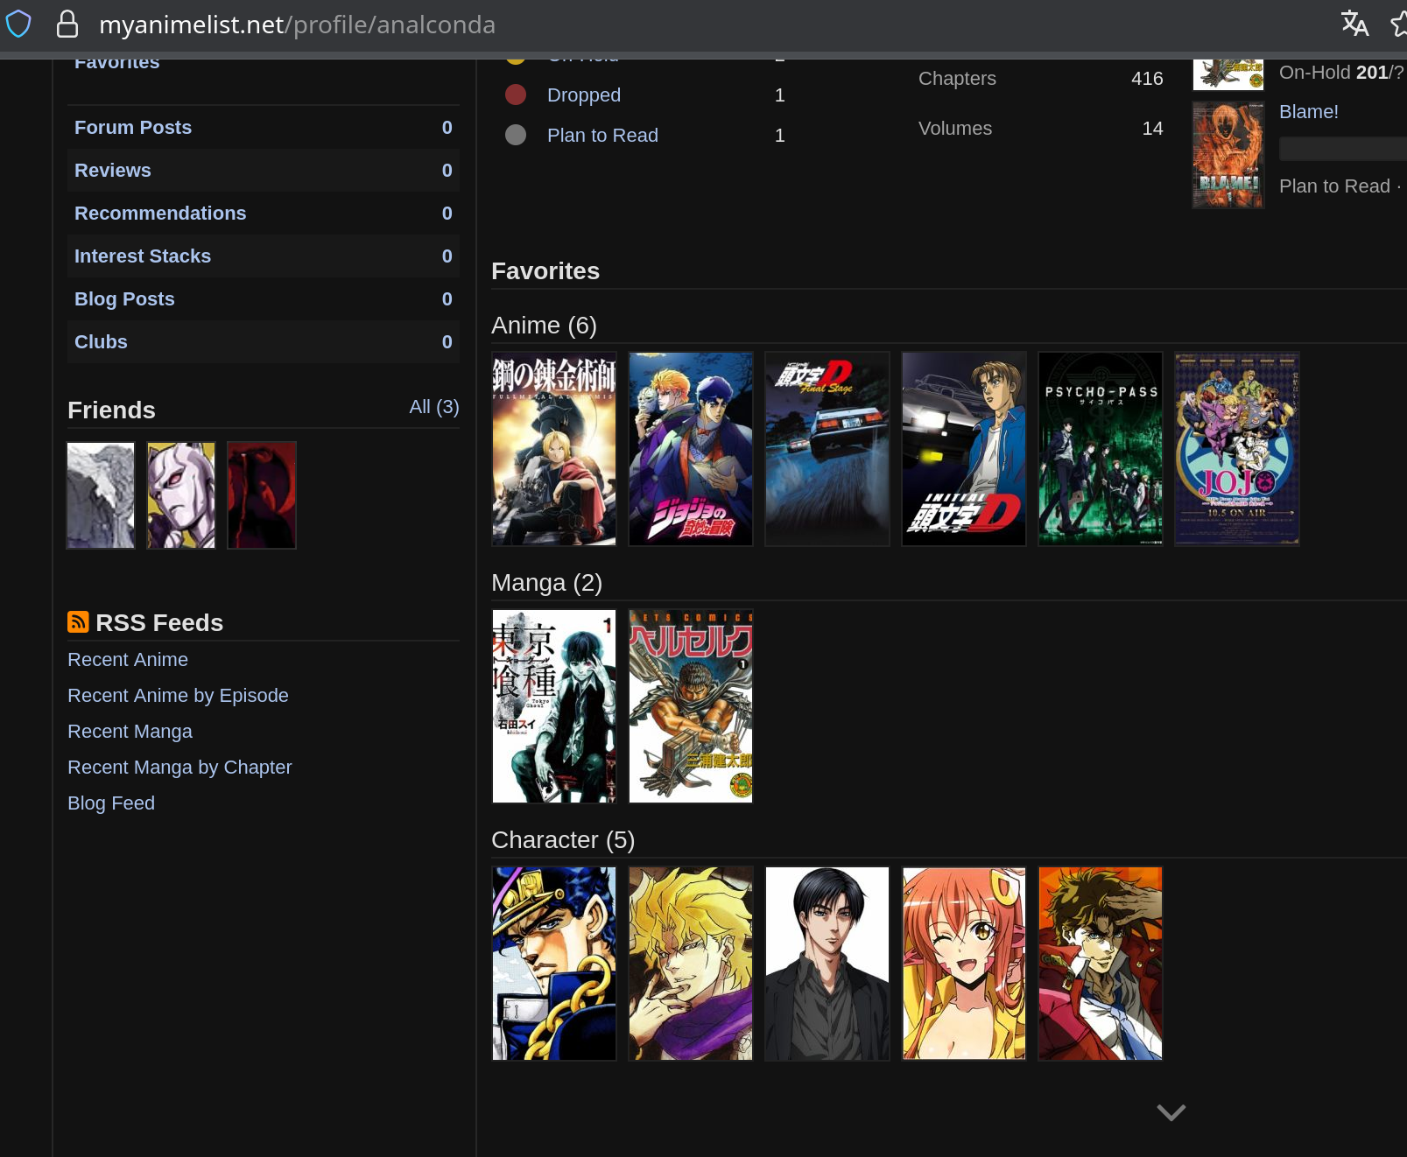Click the shield tracking protection icon
This screenshot has height=1157, width=1407.
[x=18, y=24]
